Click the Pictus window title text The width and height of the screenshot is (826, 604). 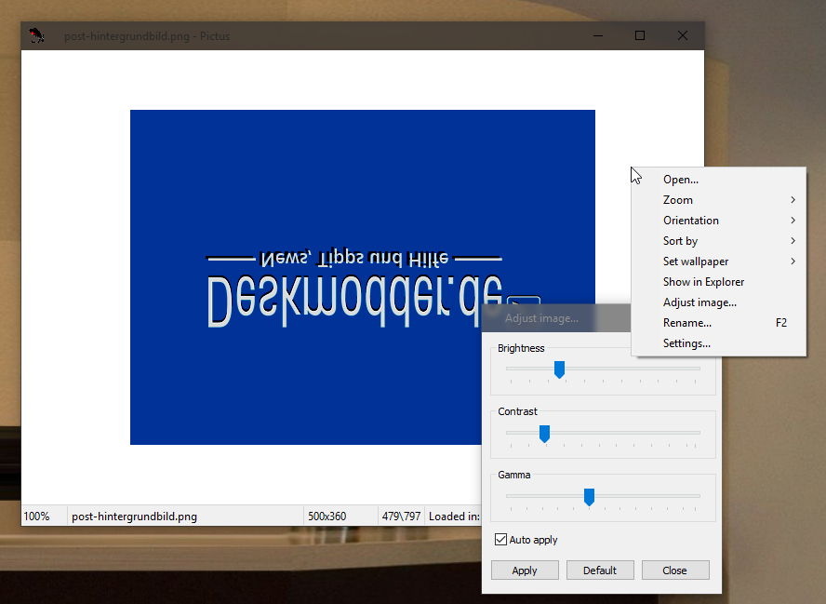click(x=147, y=36)
